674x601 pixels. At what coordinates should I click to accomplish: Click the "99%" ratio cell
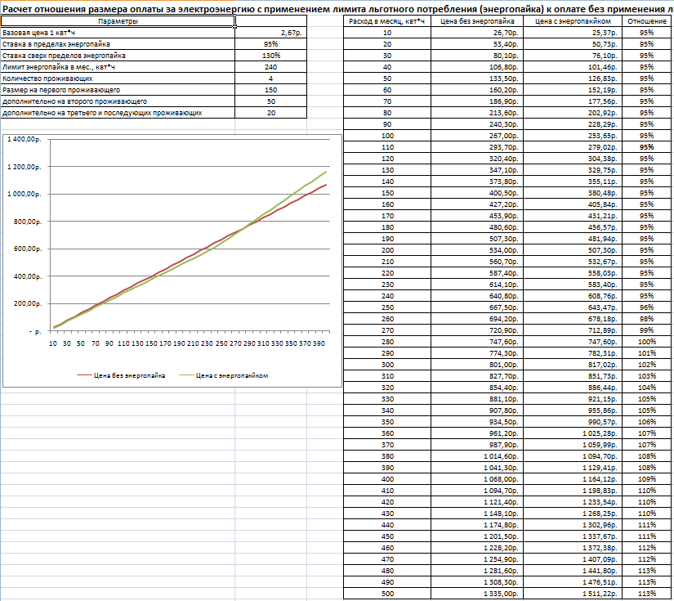pos(647,330)
